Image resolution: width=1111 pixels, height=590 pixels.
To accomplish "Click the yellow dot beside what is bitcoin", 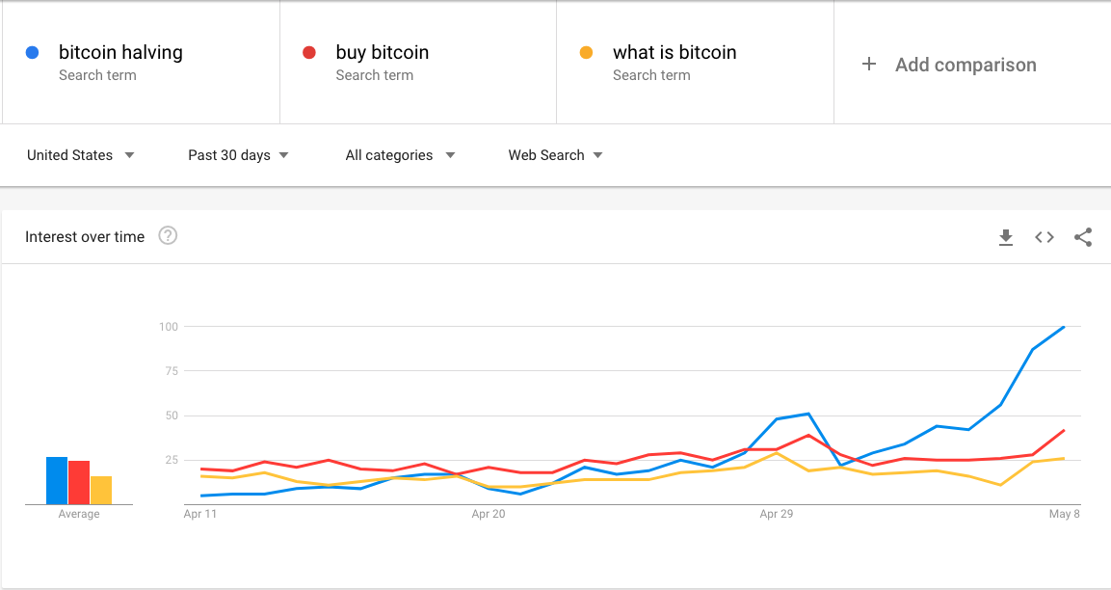I will pos(586,53).
